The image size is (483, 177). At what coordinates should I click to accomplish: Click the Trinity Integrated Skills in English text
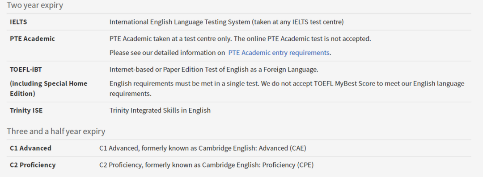160,110
